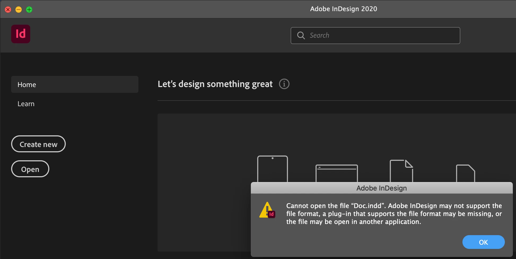Dismiss the error dialog with OK
The width and height of the screenshot is (516, 259).
484,242
